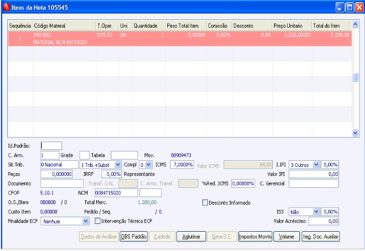Click the Mov. value 88909473
Viewport: 365px width, 251px height.
(x=181, y=155)
